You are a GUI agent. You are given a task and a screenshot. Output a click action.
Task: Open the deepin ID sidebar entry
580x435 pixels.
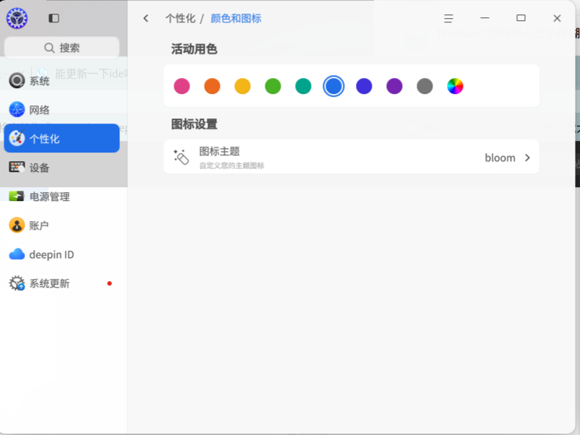(x=61, y=254)
